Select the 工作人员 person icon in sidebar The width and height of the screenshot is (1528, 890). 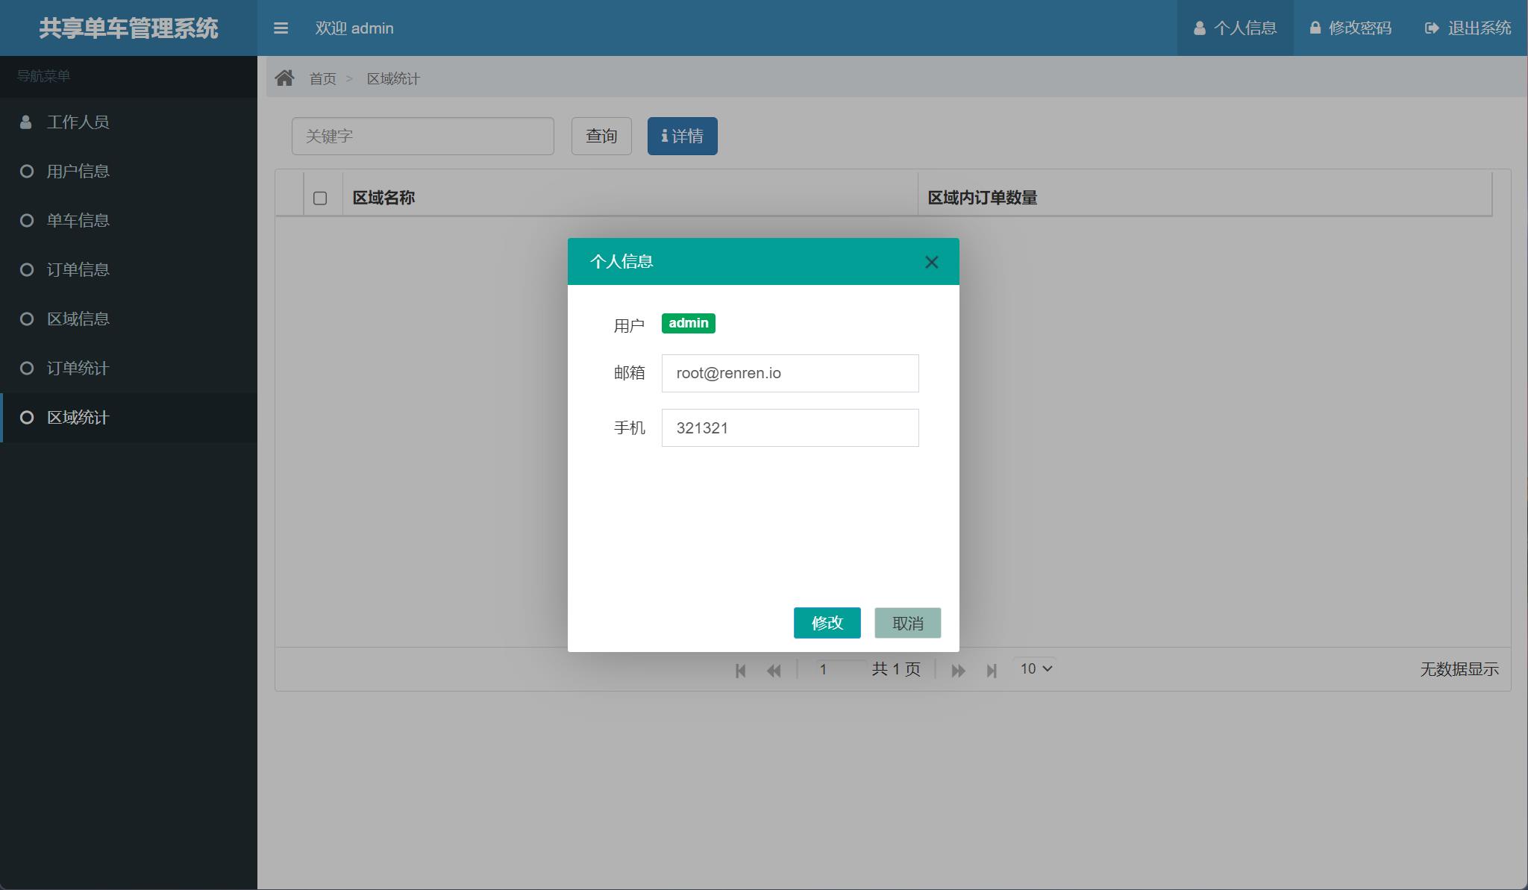(25, 121)
